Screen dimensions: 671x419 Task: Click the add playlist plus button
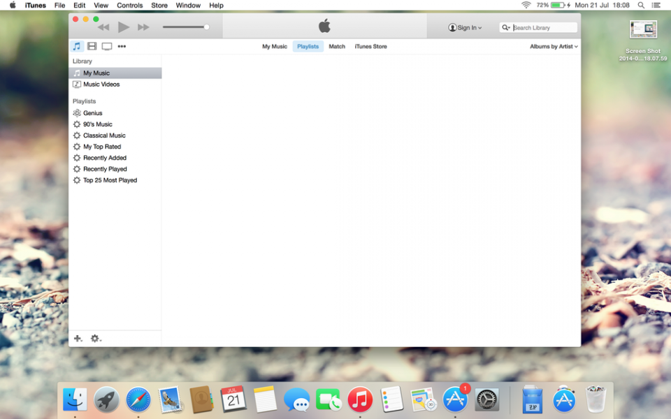[78, 339]
